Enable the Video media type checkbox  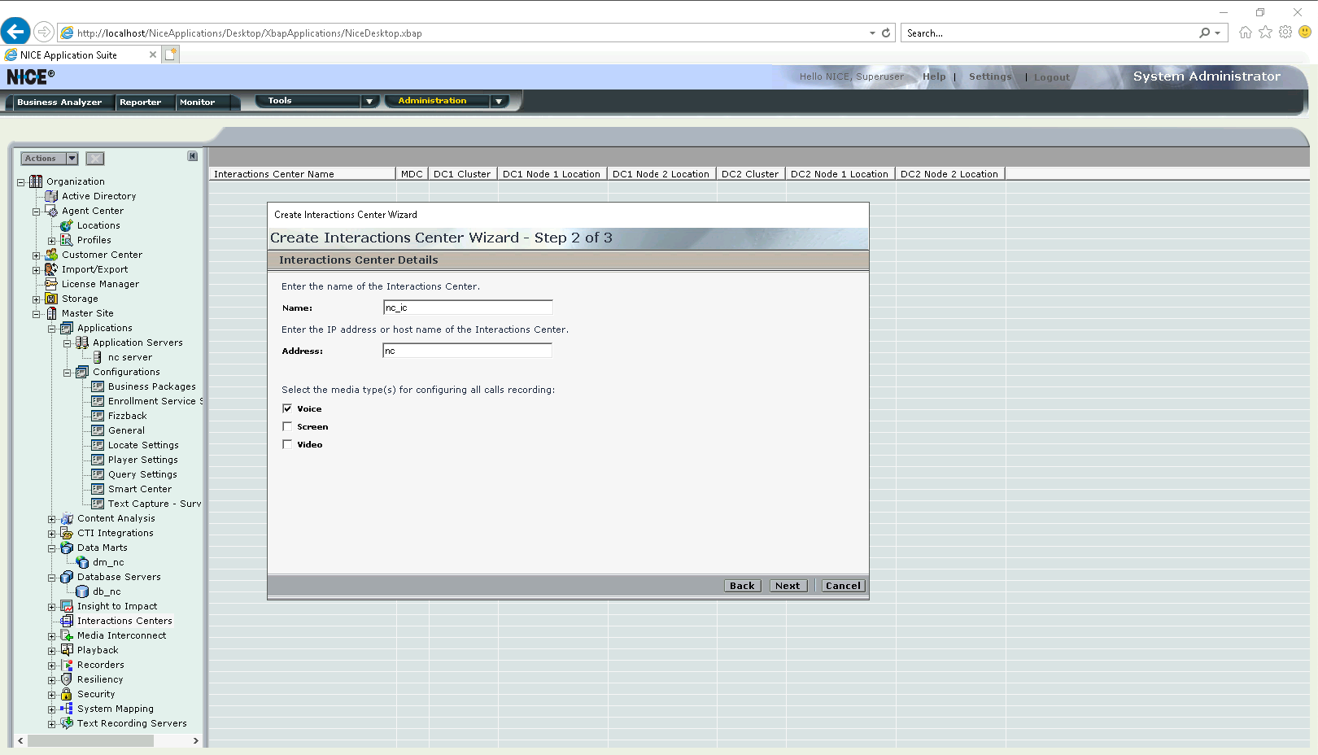(287, 444)
